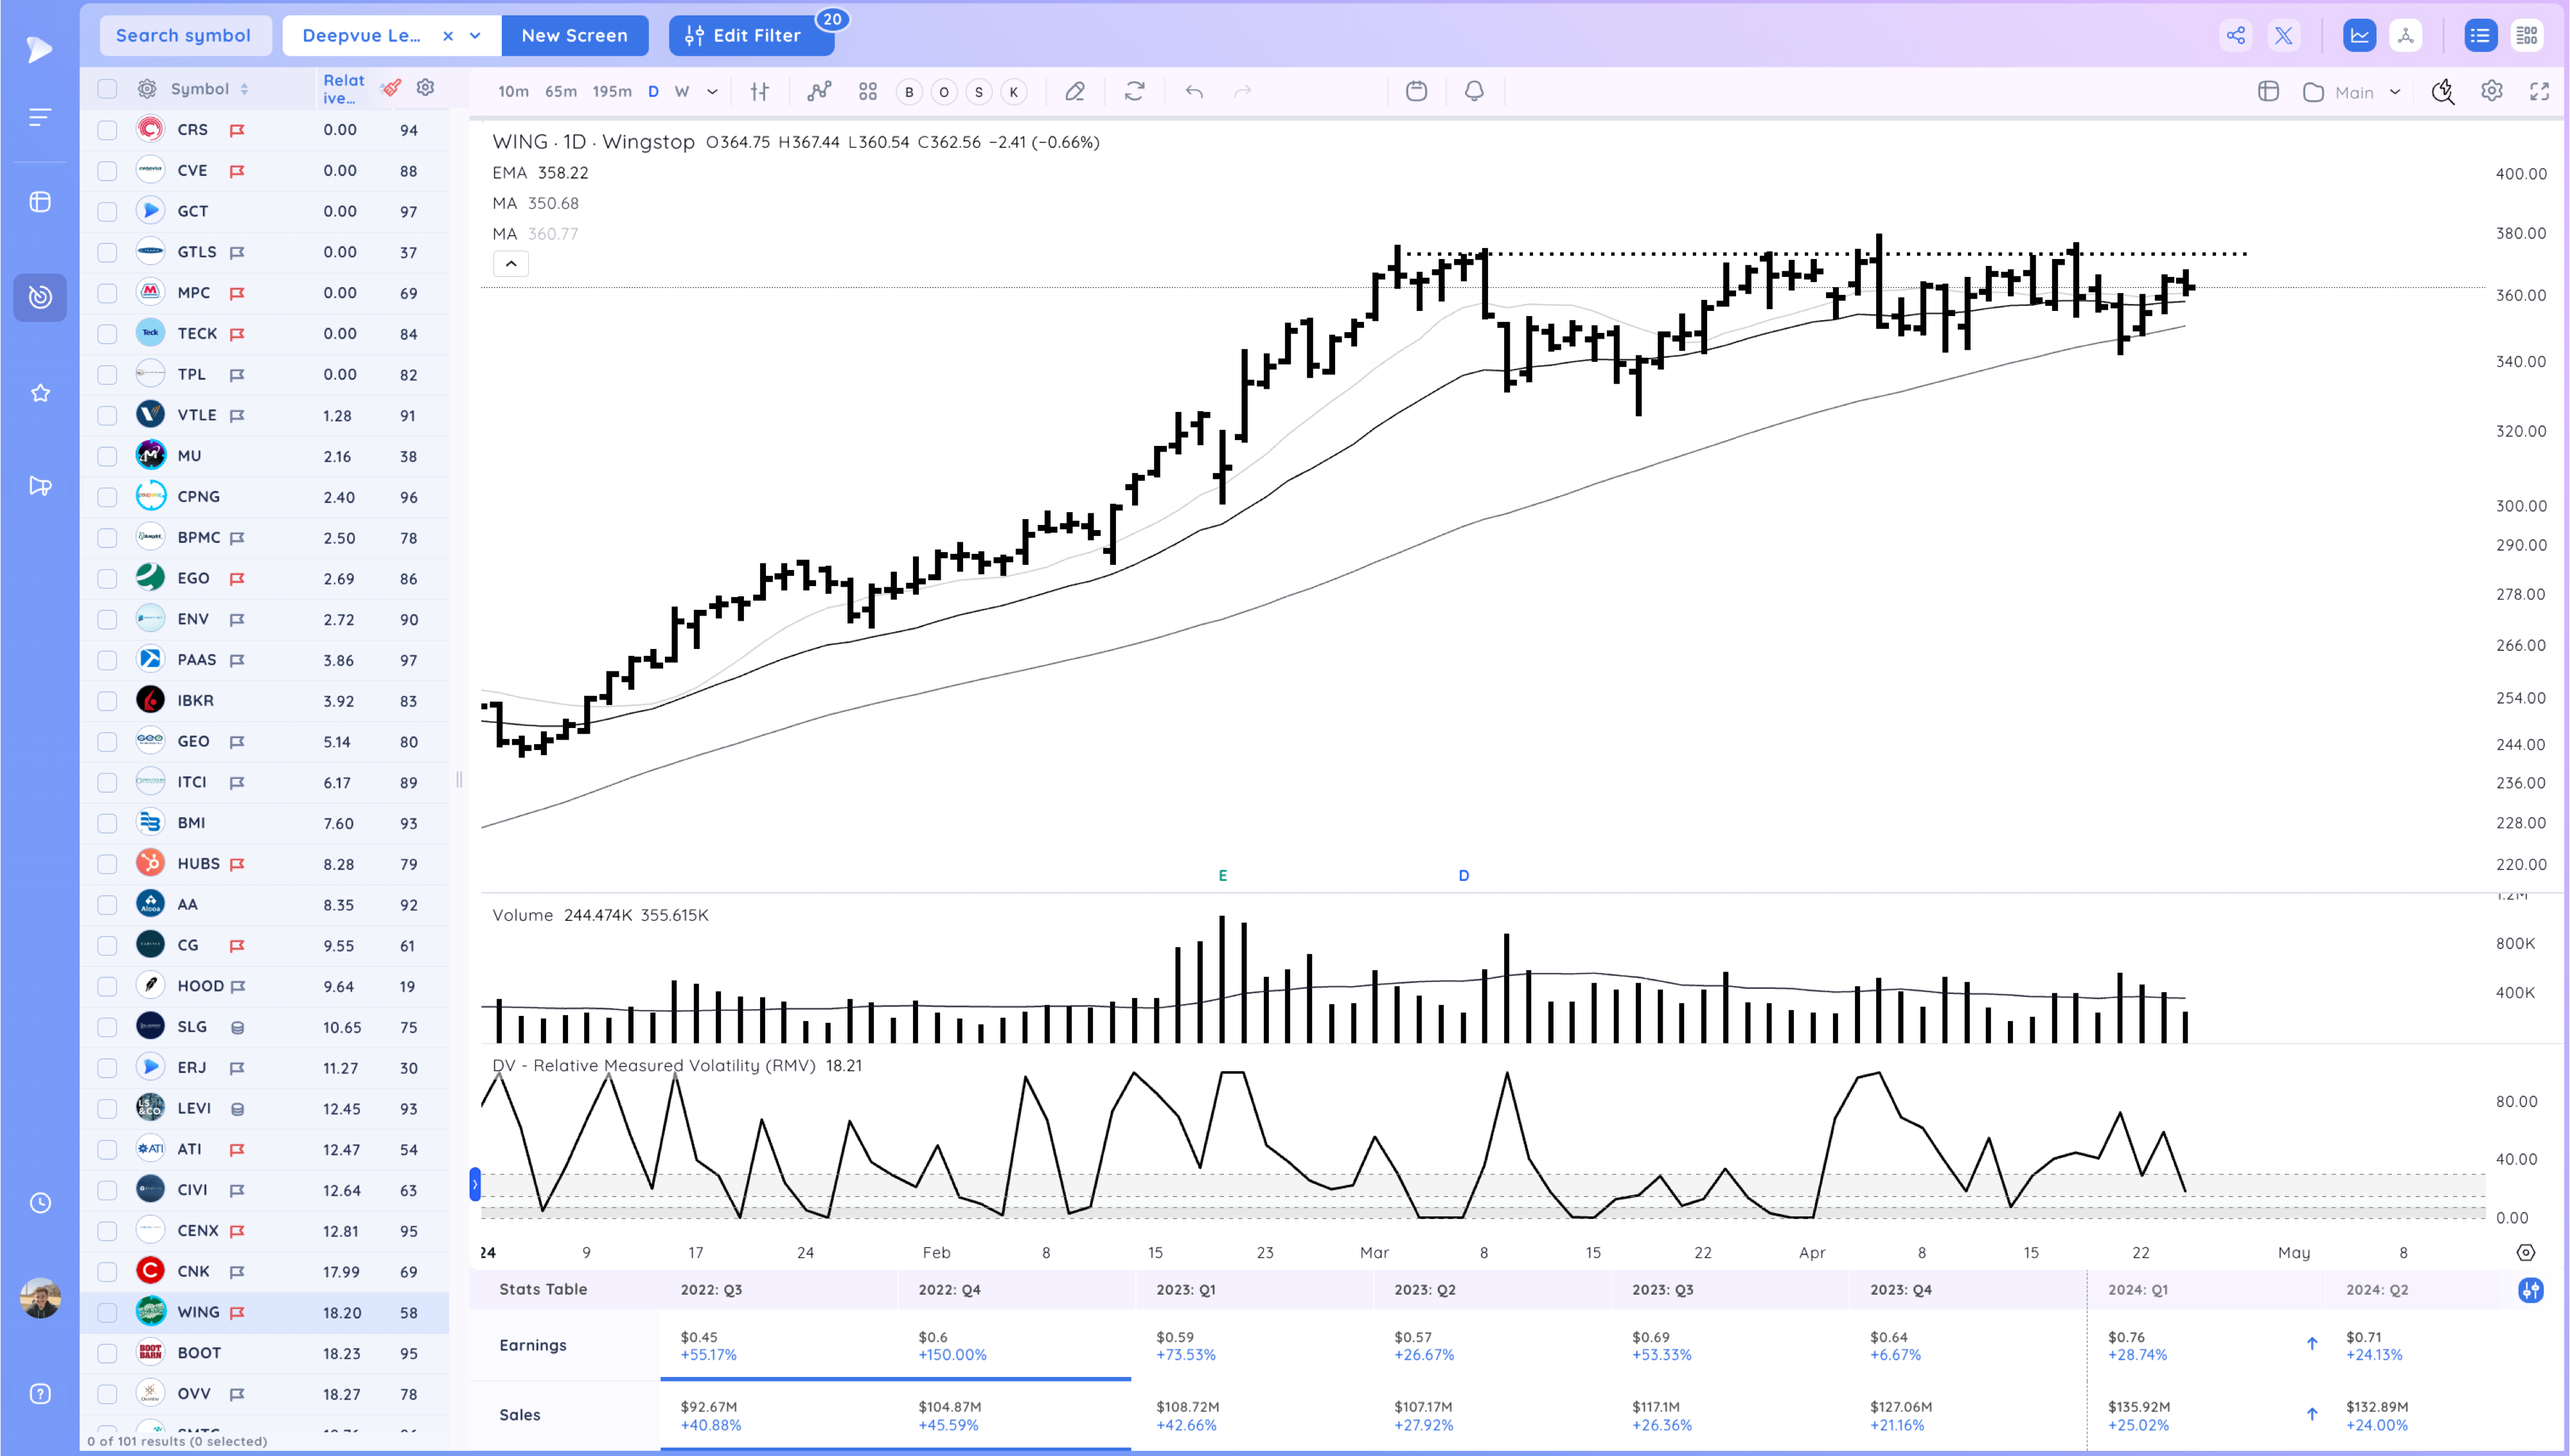Image resolution: width=2570 pixels, height=1456 pixels.
Task: Select the CPNG row in watchlist
Action: (265, 497)
